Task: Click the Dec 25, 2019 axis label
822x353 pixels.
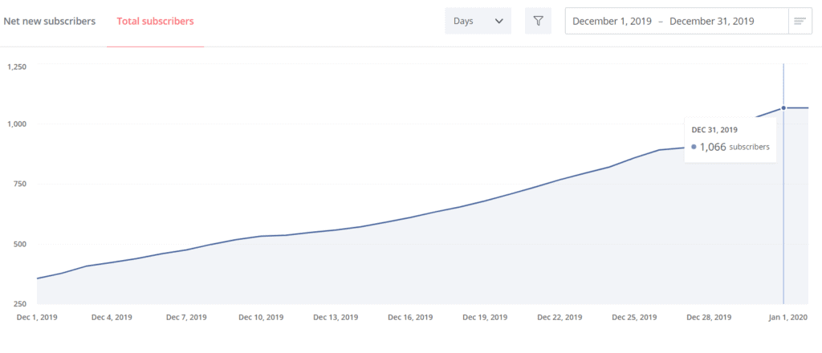Action: (x=634, y=318)
